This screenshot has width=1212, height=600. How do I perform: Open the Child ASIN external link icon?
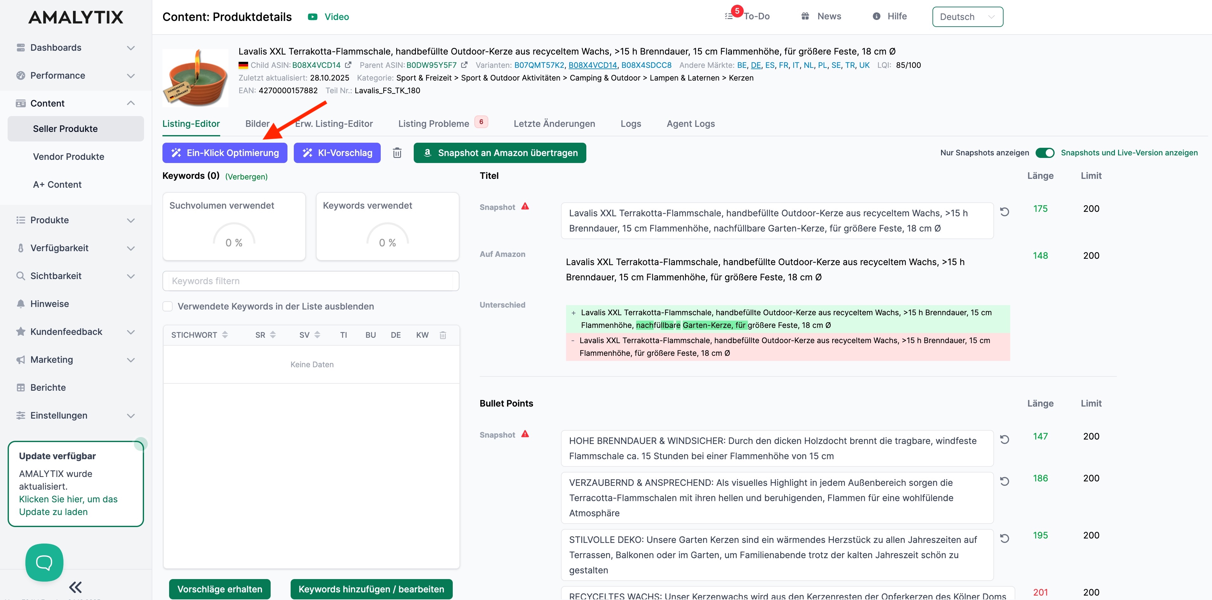point(348,65)
